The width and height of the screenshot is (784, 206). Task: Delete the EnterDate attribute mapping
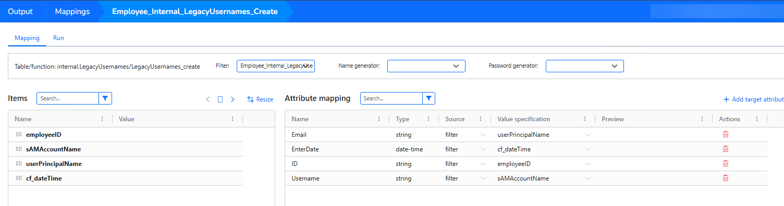[725, 149]
